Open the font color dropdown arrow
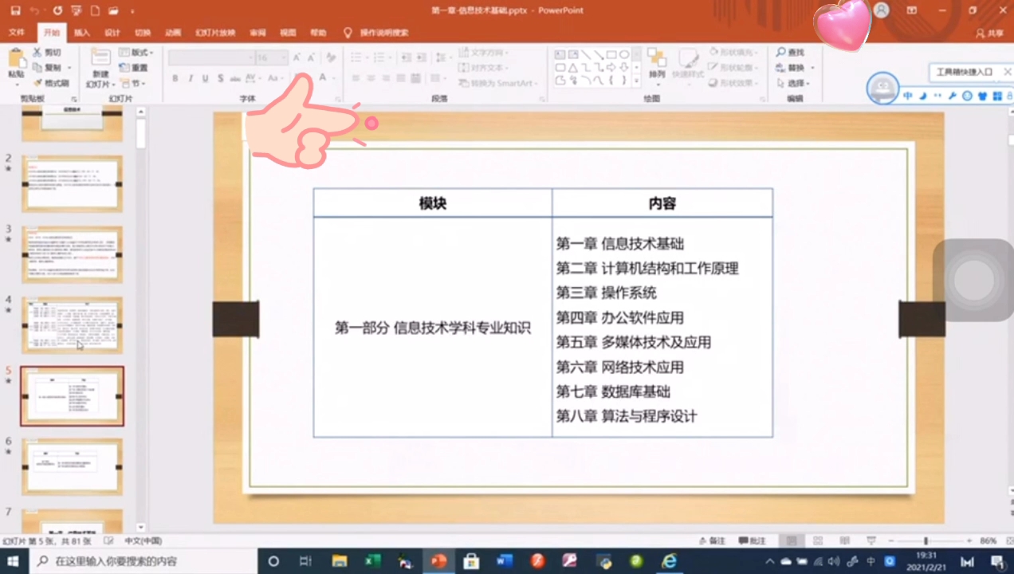The width and height of the screenshot is (1014, 574). pos(331,78)
